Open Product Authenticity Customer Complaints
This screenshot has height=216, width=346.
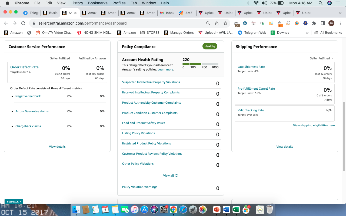151,103
